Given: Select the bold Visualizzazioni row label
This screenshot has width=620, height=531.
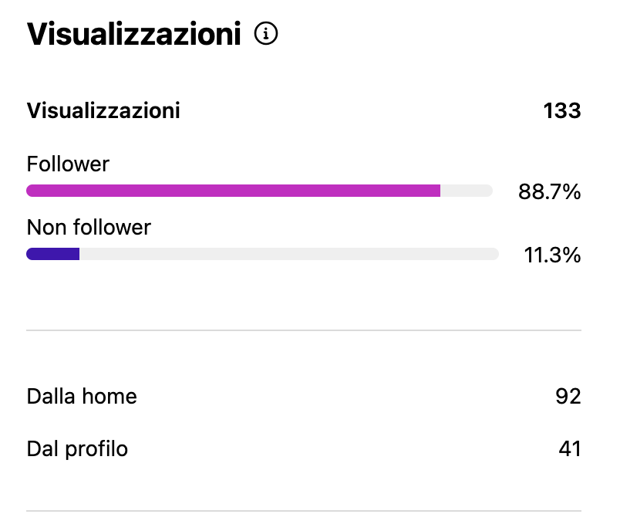Looking at the screenshot, I should click(x=103, y=111).
